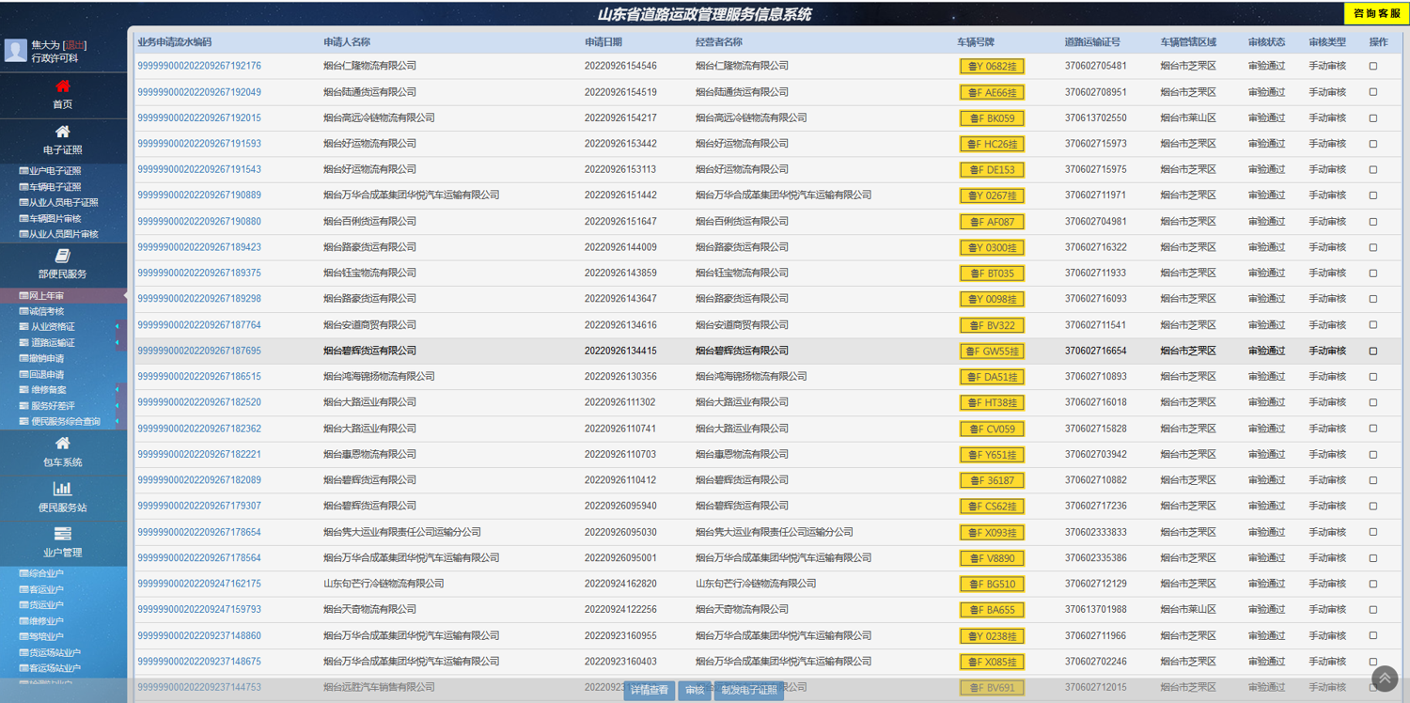Select the checkbox for 鲁F BK059 row
This screenshot has height=703, width=1410.
point(1373,118)
